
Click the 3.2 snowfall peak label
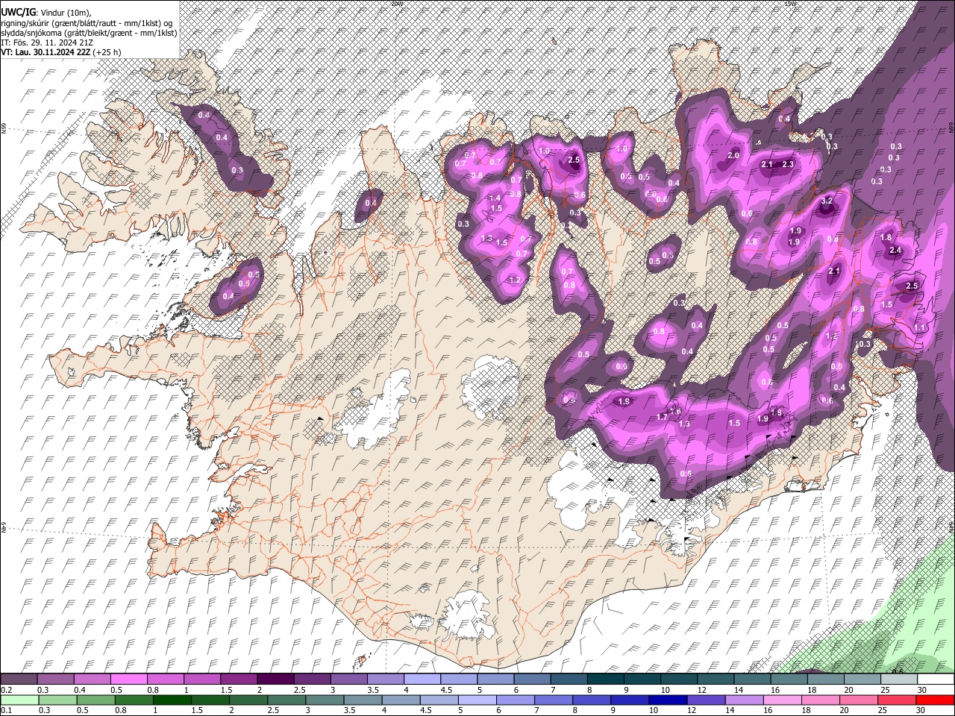point(827,201)
